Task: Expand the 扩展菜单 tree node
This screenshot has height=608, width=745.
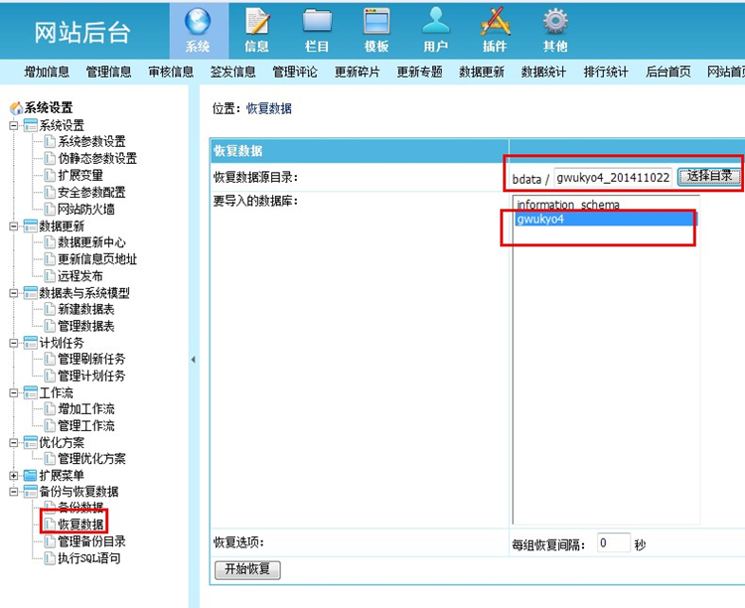Action: pos(14,476)
